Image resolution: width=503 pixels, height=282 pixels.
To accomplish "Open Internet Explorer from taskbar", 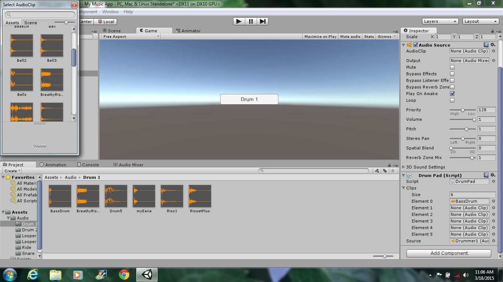I will pos(33,275).
